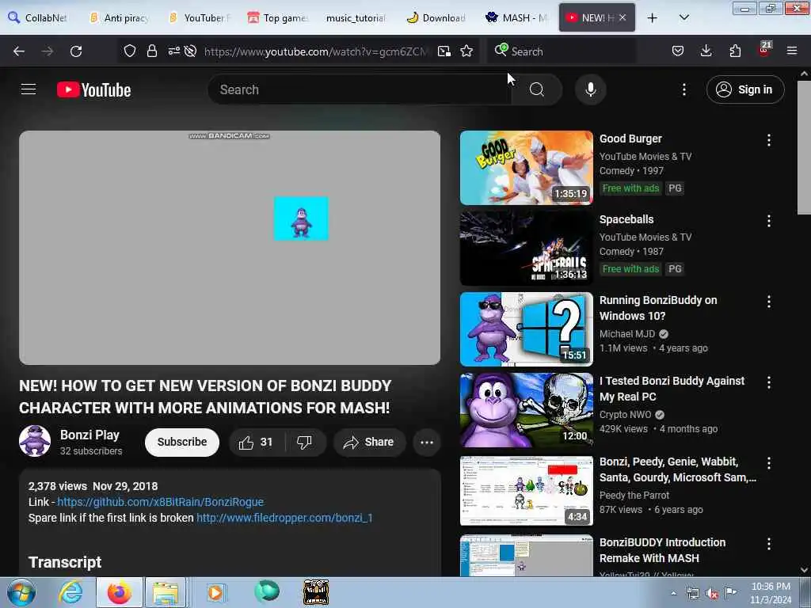Open options menu for Bonzi, Peedy, Genie video
Viewport: 811px width, 608px height.
click(x=769, y=462)
